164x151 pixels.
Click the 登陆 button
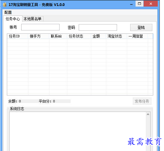[141, 27]
